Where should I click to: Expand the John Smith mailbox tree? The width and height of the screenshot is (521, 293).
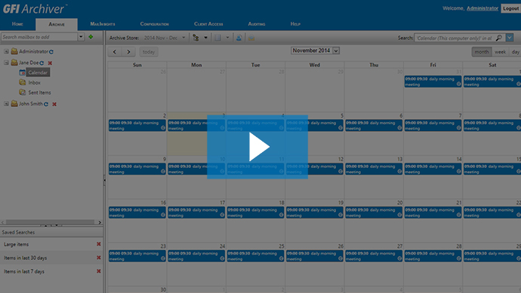(x=6, y=104)
